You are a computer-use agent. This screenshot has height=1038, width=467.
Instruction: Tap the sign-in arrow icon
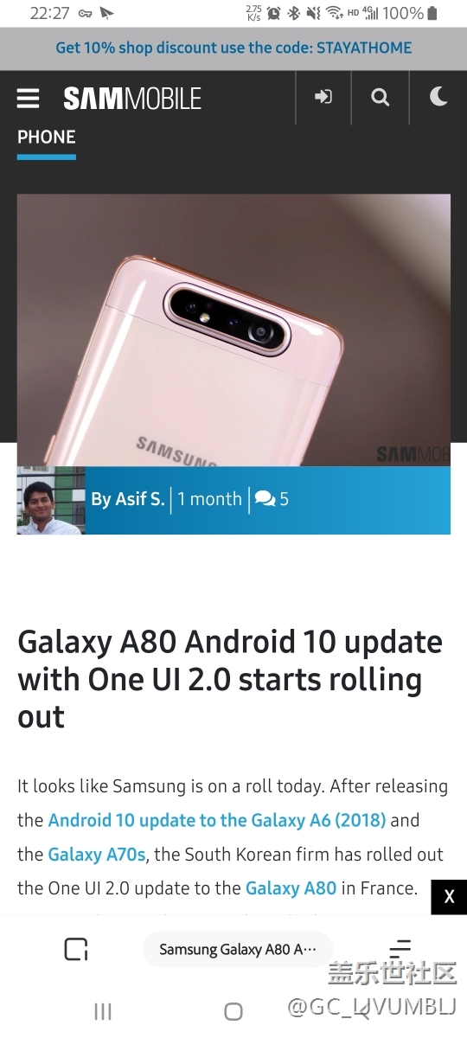[323, 98]
